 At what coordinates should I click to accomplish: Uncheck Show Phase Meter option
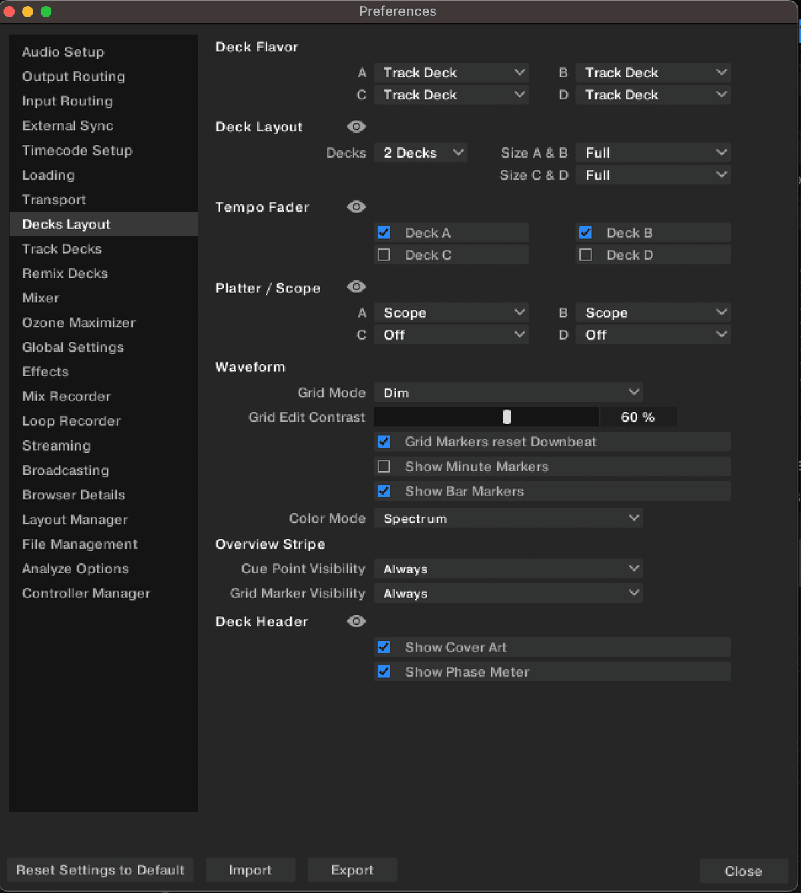coord(384,671)
